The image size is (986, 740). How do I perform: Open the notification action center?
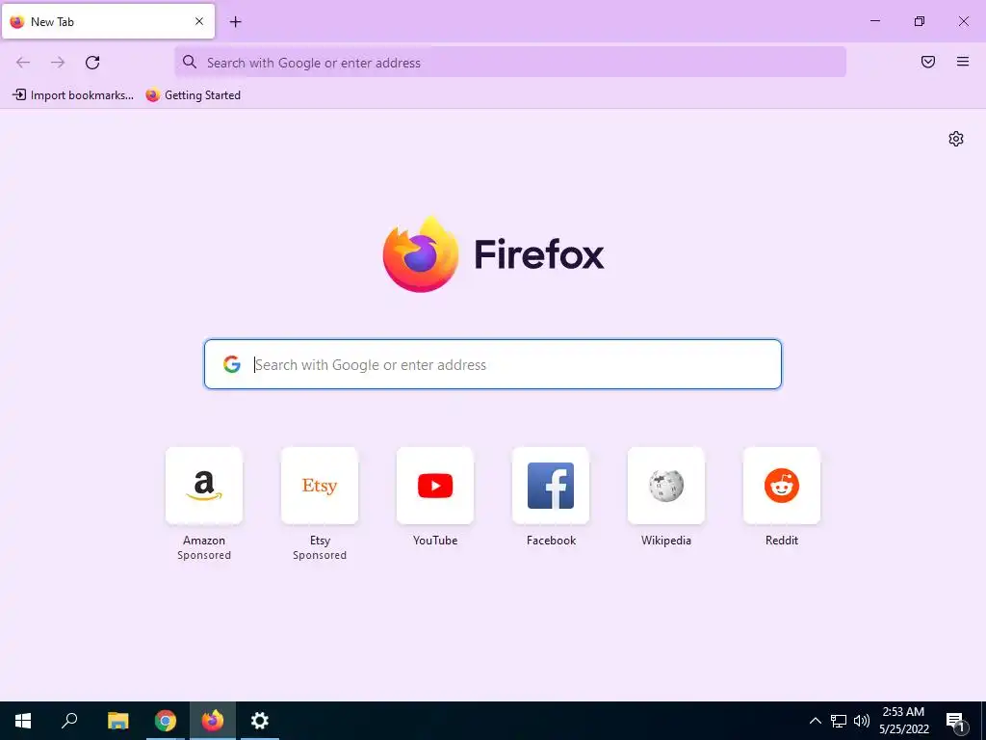(x=956, y=722)
